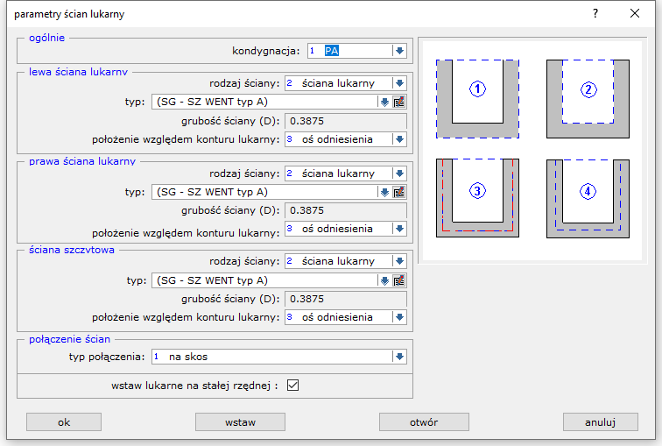
Task: Open wall type library icon for prawa ściana
Action: pyautogui.click(x=398, y=192)
